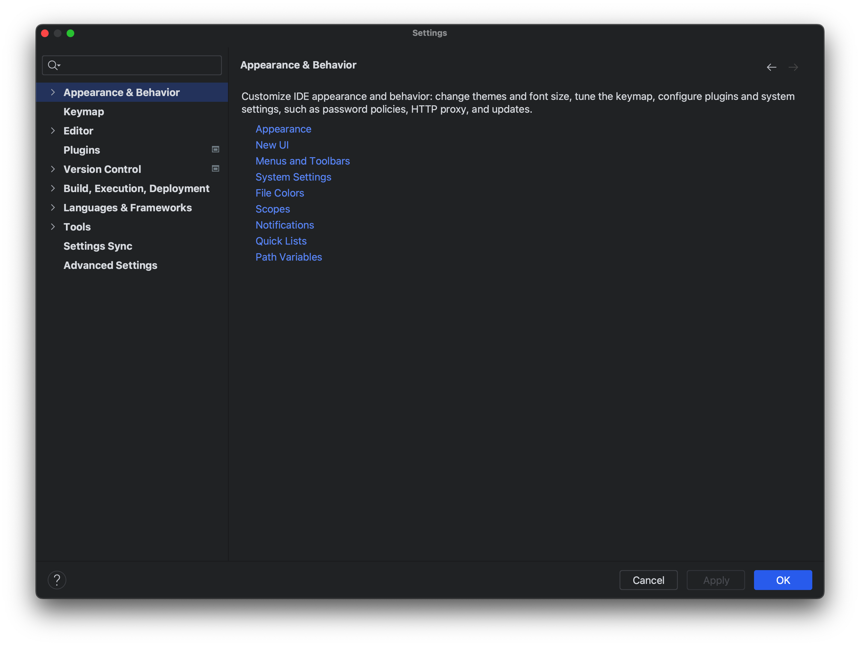Click the Apply button
This screenshot has height=646, width=860.
coord(715,580)
